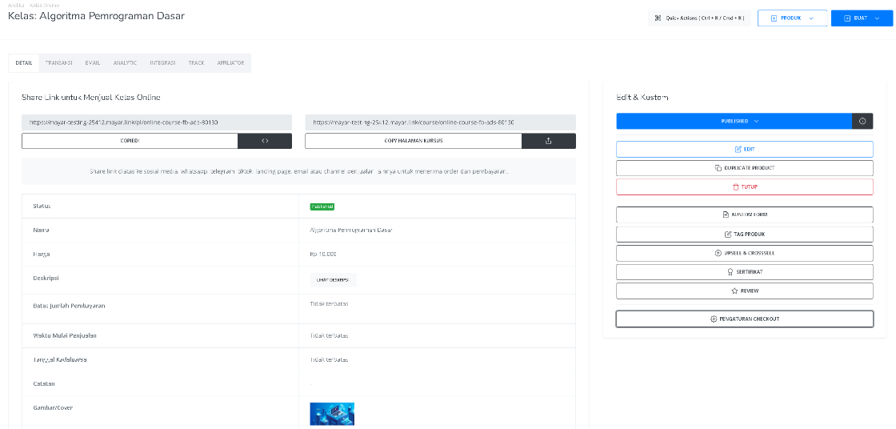Image resolution: width=896 pixels, height=429 pixels.
Task: Click the price value Rp 10.000
Action: click(x=323, y=254)
